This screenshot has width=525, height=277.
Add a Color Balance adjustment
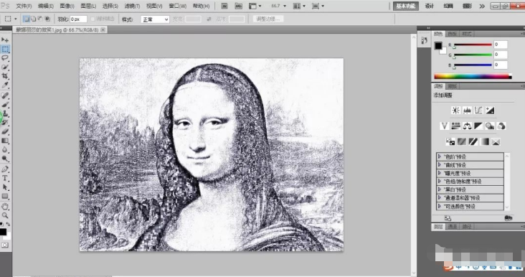(x=467, y=126)
